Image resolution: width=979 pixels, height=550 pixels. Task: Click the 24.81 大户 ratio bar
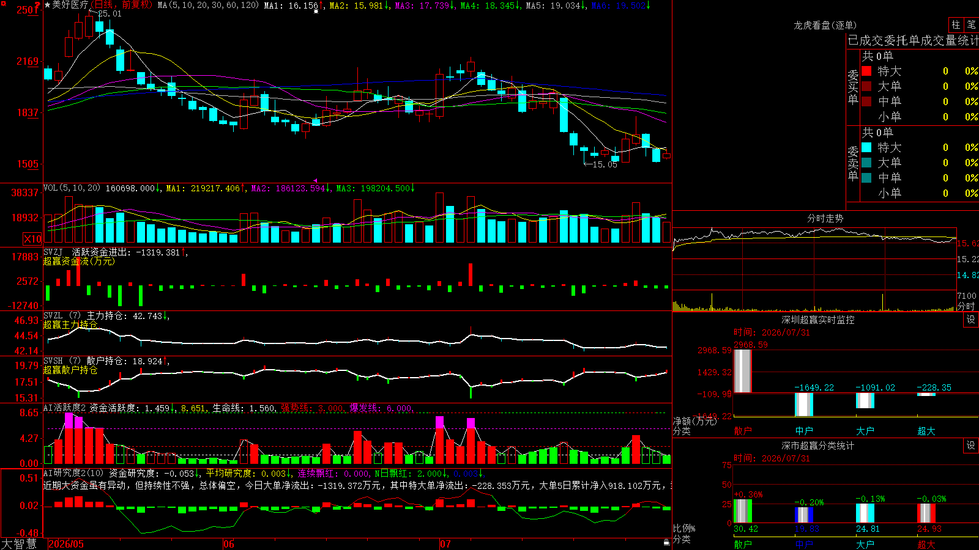pyautogui.click(x=865, y=513)
